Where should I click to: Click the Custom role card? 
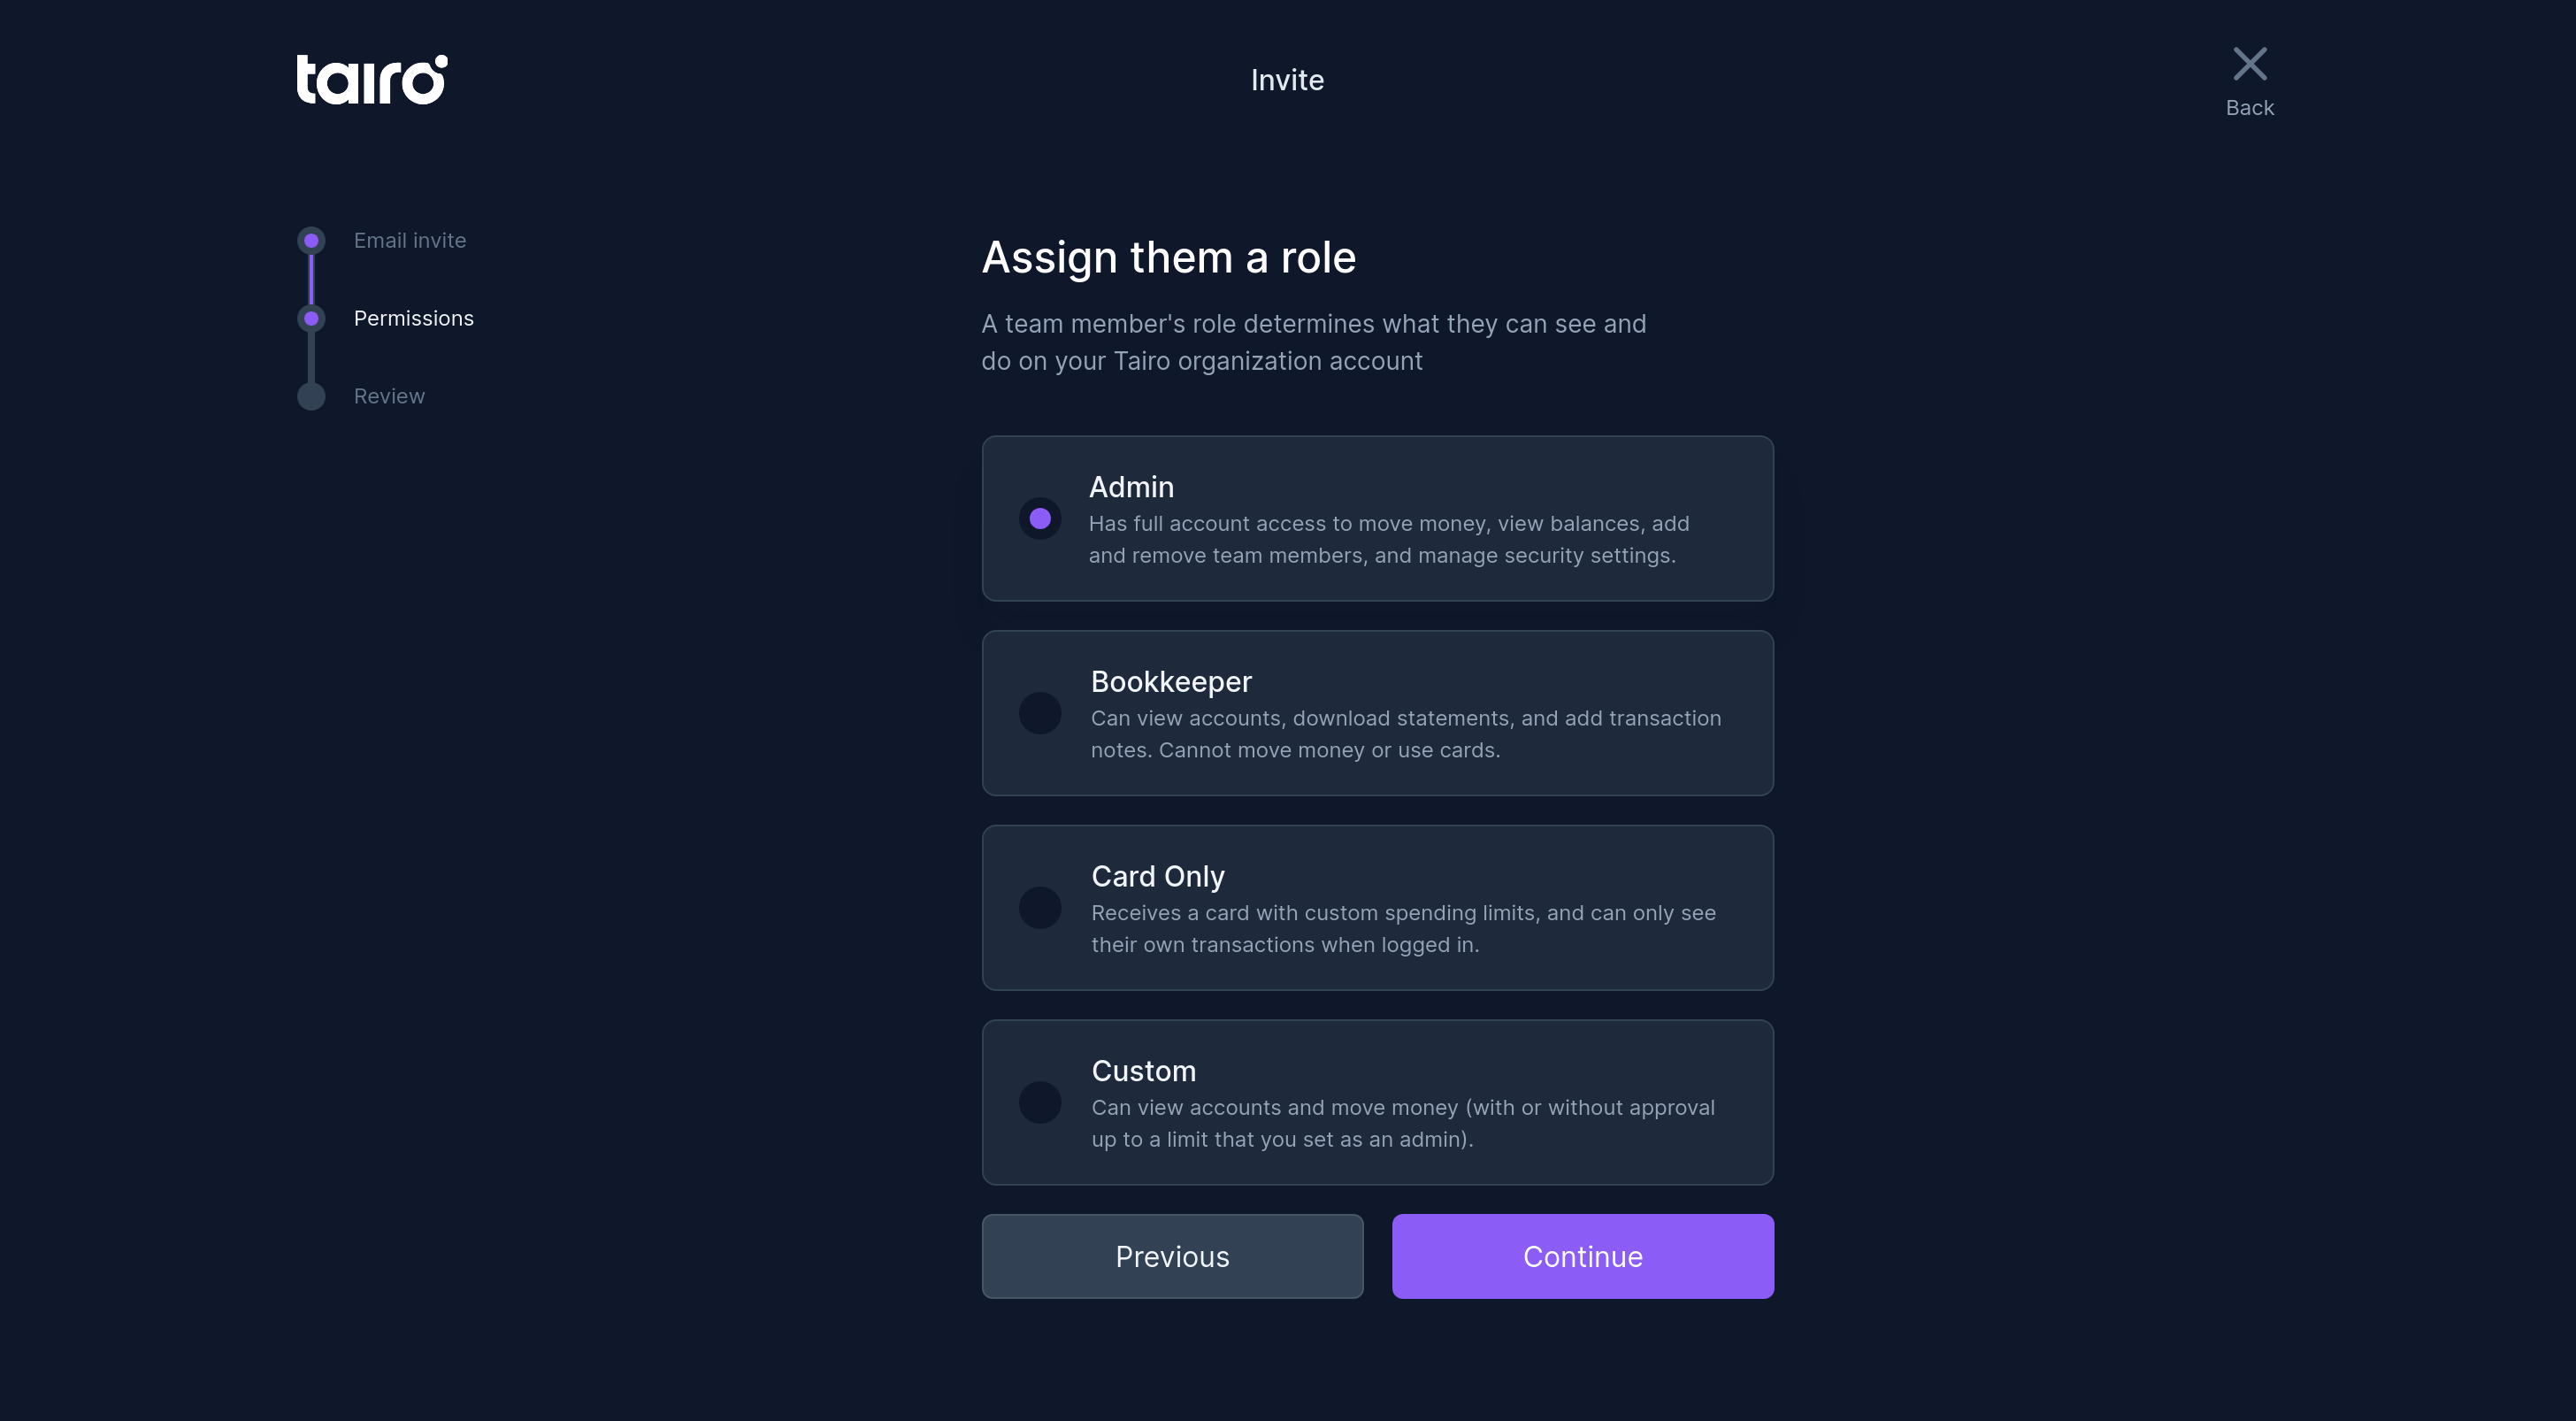tap(1378, 1102)
